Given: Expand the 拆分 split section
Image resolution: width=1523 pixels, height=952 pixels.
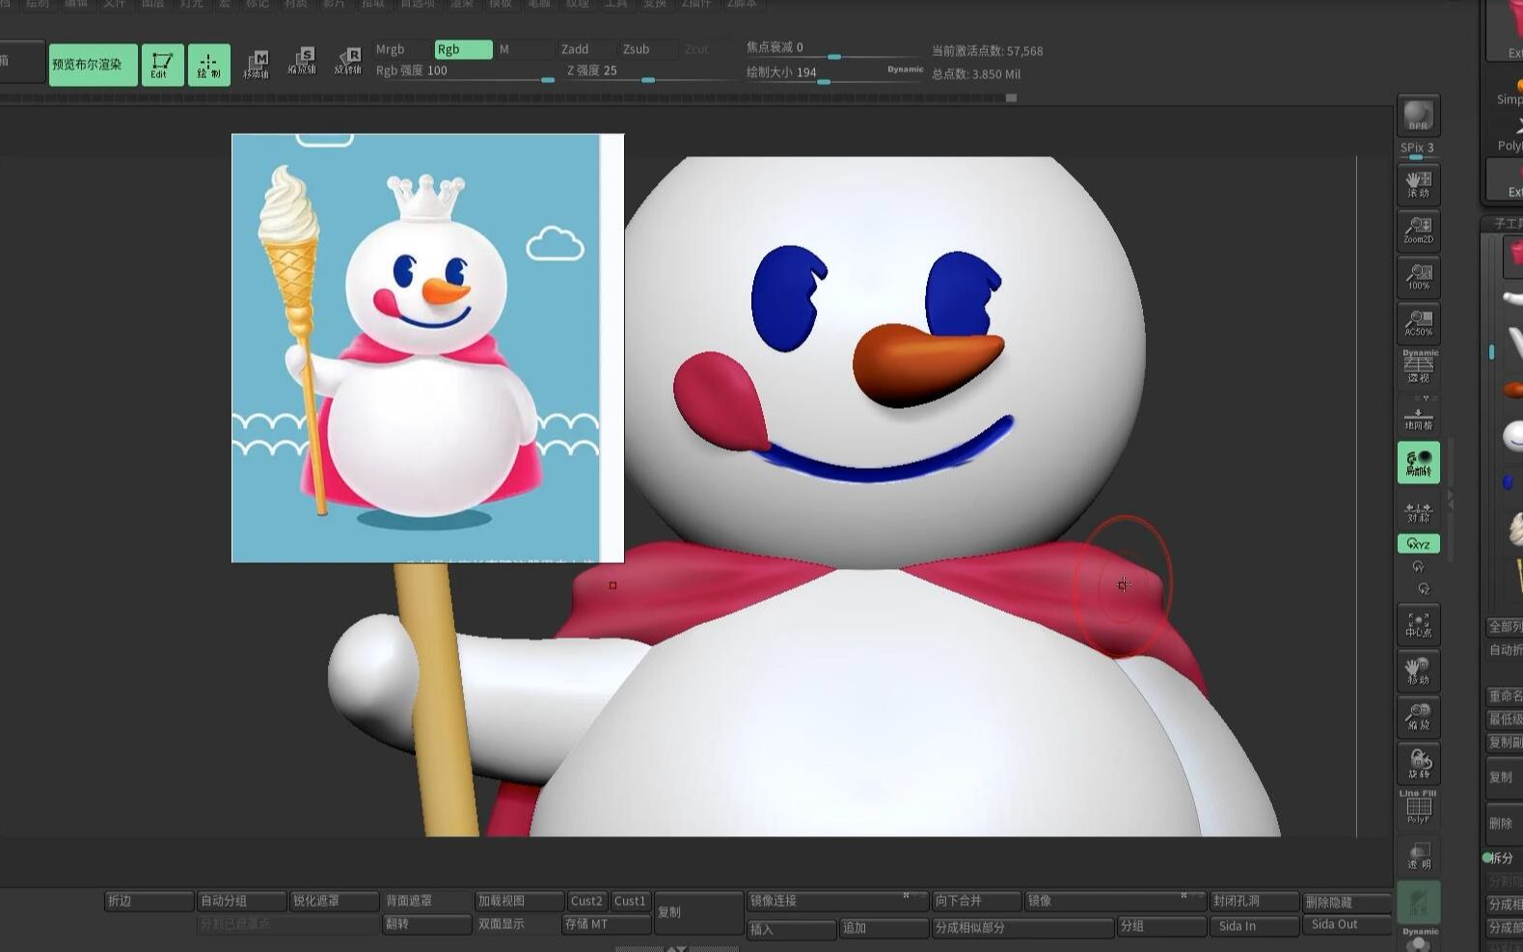Looking at the screenshot, I should pos(1502,857).
